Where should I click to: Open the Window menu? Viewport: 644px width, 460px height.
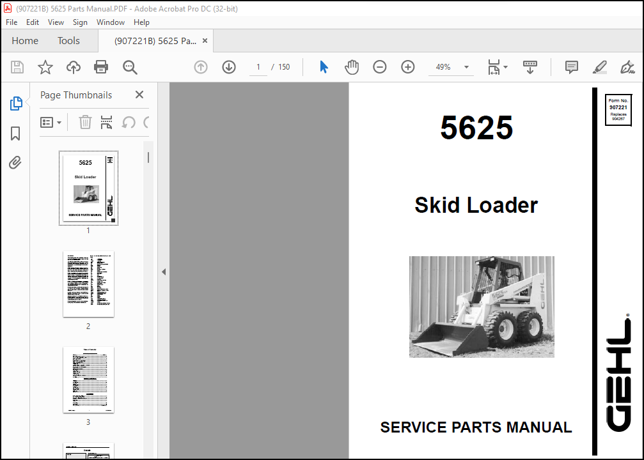click(x=111, y=22)
